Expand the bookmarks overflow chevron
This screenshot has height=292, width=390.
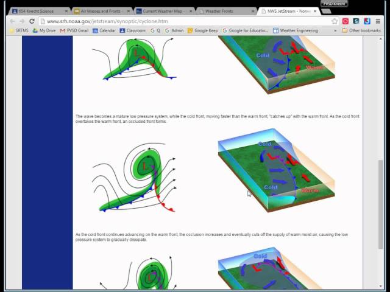[335, 30]
